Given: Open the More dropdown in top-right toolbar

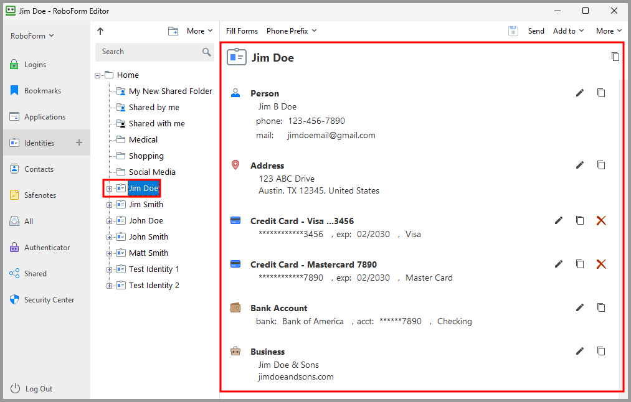Looking at the screenshot, I should coord(609,31).
